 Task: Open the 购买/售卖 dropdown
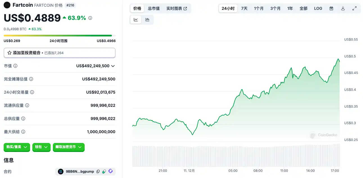[17, 147]
